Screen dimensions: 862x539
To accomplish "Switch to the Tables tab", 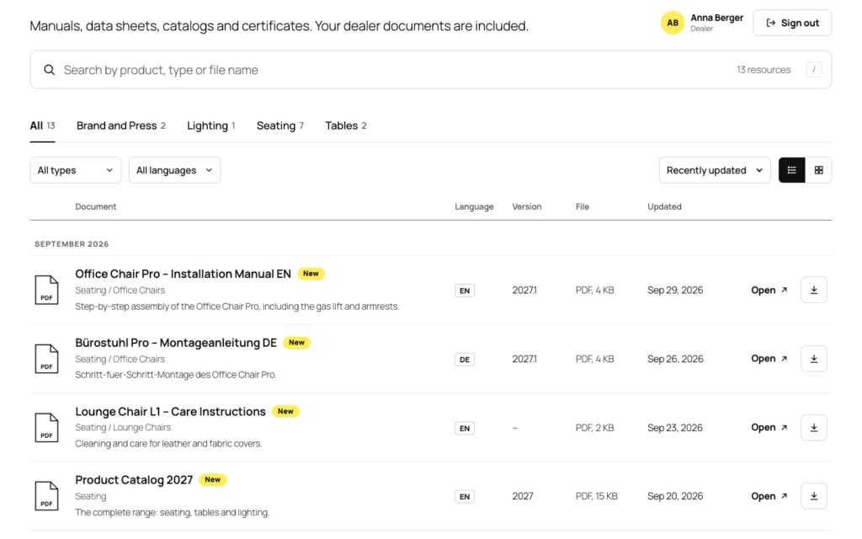I will [x=346, y=126].
